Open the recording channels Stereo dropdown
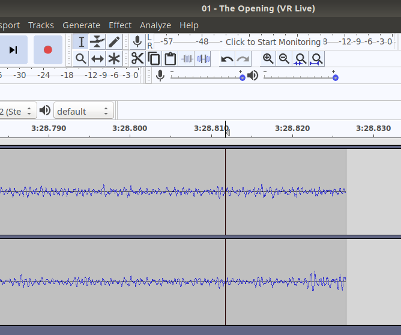 (x=17, y=111)
